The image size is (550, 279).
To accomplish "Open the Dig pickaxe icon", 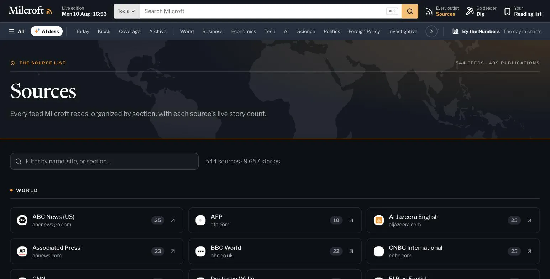I will click(x=470, y=11).
